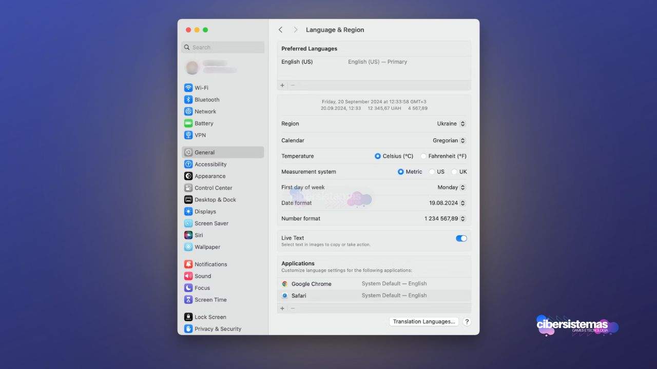Viewport: 657px width, 369px height.
Task: Select Fahrenheit (°F) temperature option
Action: [423, 156]
